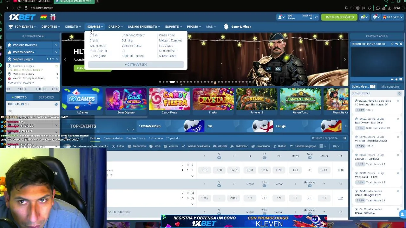Open the ESPORTS menu

click(174, 27)
